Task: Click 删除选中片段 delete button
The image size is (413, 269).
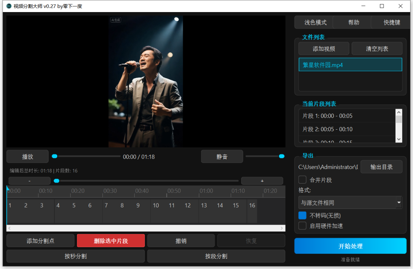Action: pos(111,241)
